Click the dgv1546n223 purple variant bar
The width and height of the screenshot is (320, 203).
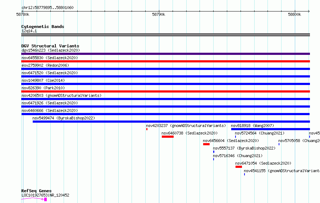165,54
